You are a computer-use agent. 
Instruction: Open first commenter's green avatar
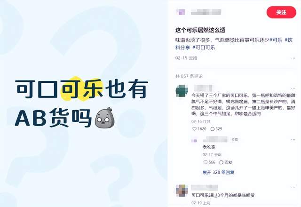tap(182, 91)
